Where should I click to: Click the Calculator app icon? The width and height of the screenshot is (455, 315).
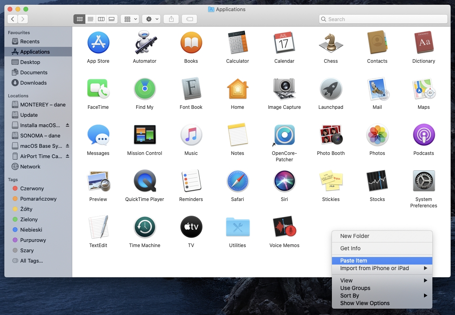[238, 43]
